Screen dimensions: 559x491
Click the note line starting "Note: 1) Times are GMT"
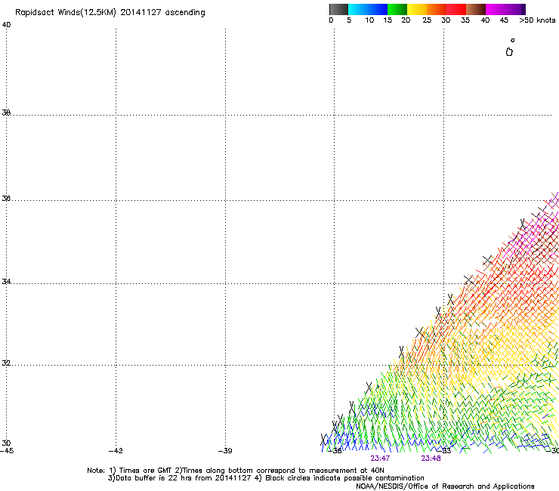tap(235, 471)
